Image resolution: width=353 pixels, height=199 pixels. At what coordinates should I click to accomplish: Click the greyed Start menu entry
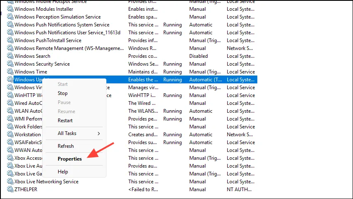tap(63, 84)
